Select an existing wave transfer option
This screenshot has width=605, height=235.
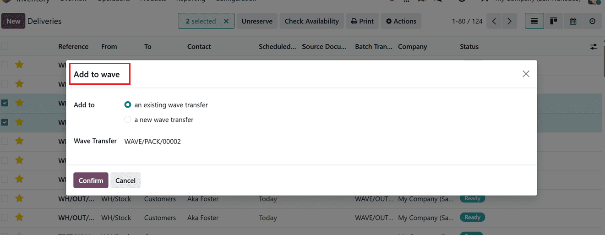[x=128, y=105]
